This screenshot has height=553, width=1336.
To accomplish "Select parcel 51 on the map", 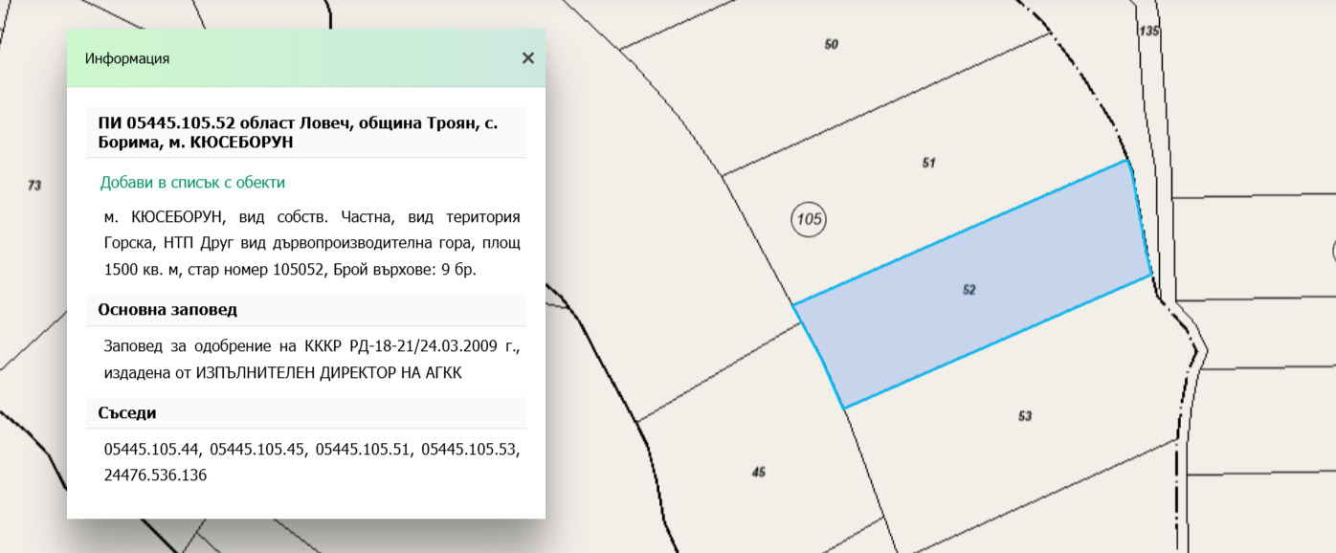I will pyautogui.click(x=927, y=163).
